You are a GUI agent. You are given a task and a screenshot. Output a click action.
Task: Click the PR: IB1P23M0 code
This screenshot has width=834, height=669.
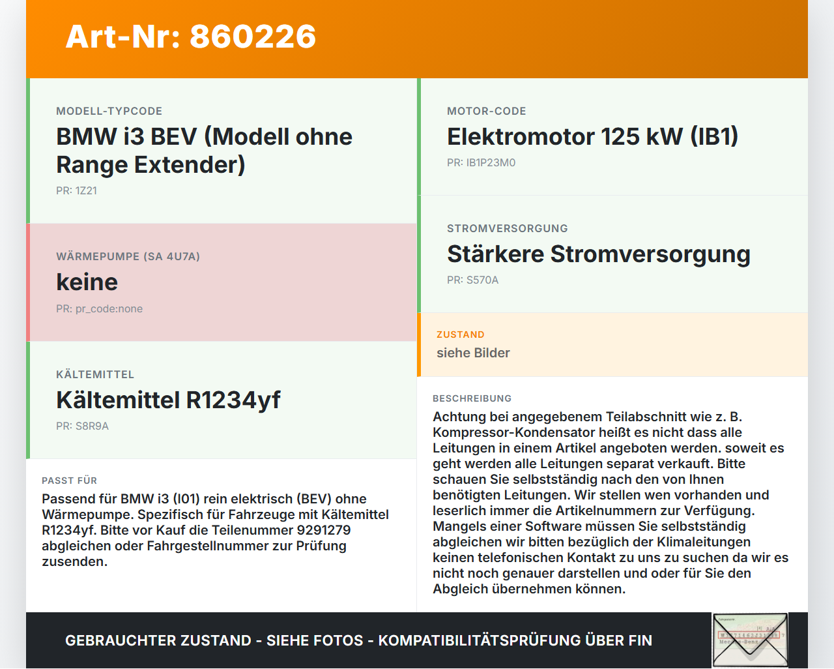481,163
